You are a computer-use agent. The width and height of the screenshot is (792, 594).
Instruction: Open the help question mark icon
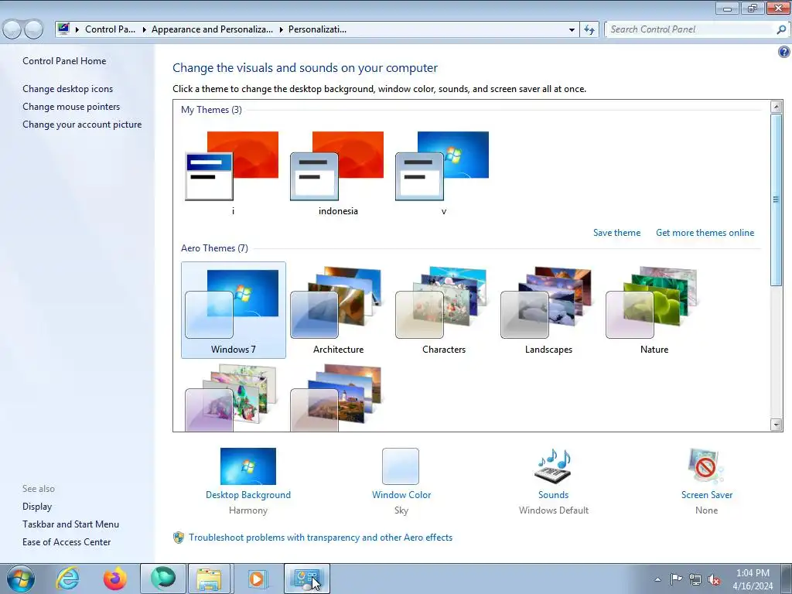tap(783, 52)
